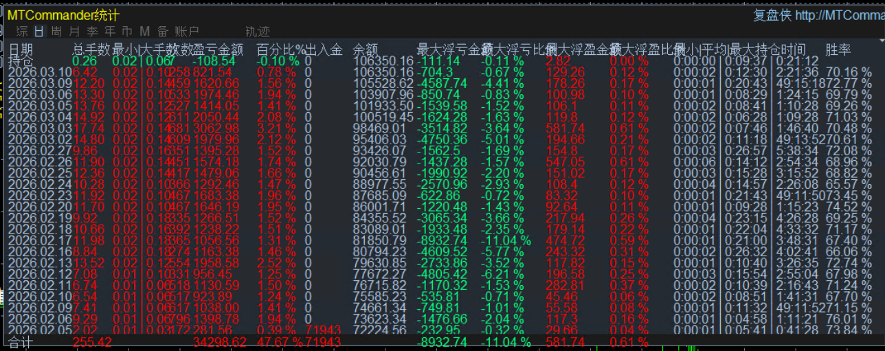Screen dimensions: 885x351
Task: Click max floating profit 547.05
Action: (565, 162)
